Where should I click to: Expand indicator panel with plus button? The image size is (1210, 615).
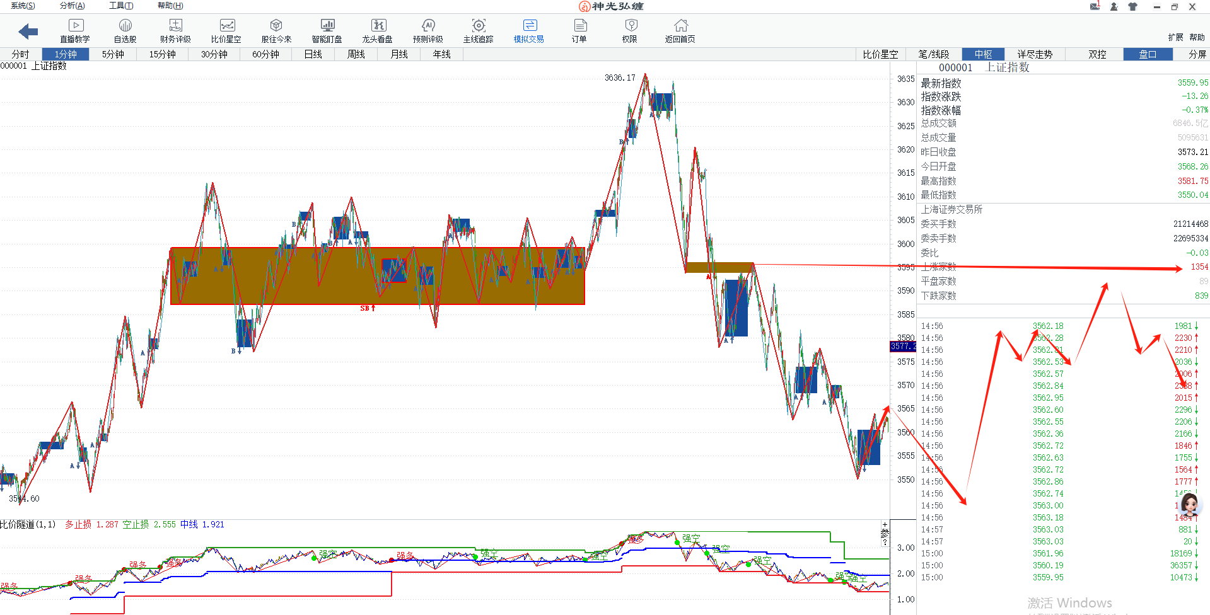coord(885,524)
